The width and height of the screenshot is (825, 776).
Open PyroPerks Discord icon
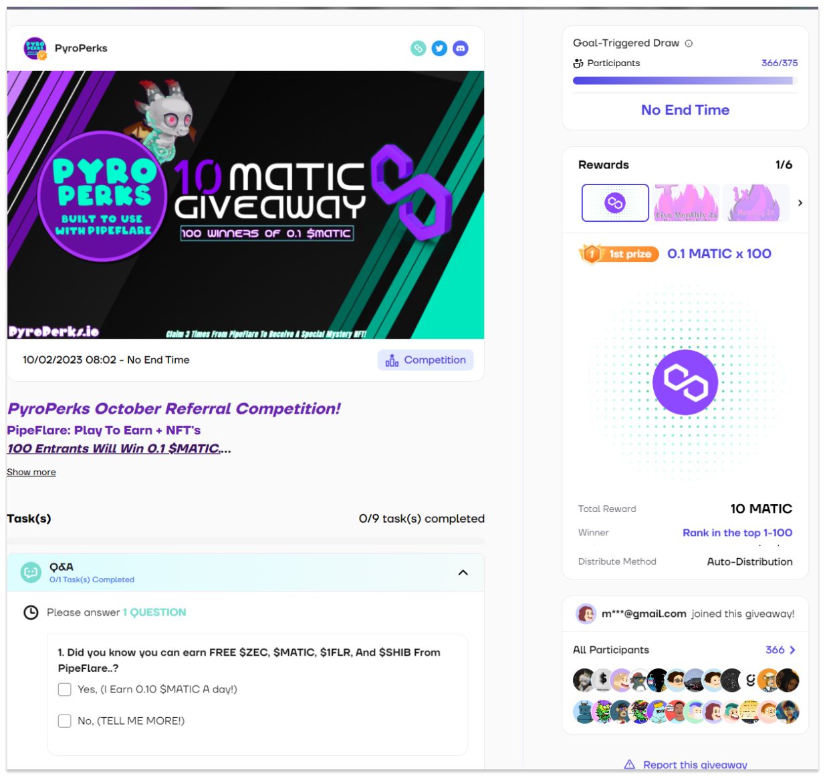[x=461, y=48]
